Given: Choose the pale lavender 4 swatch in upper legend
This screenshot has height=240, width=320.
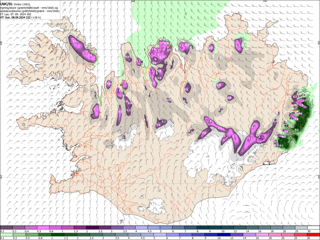Looking at the screenshot, I should (x=141, y=227).
